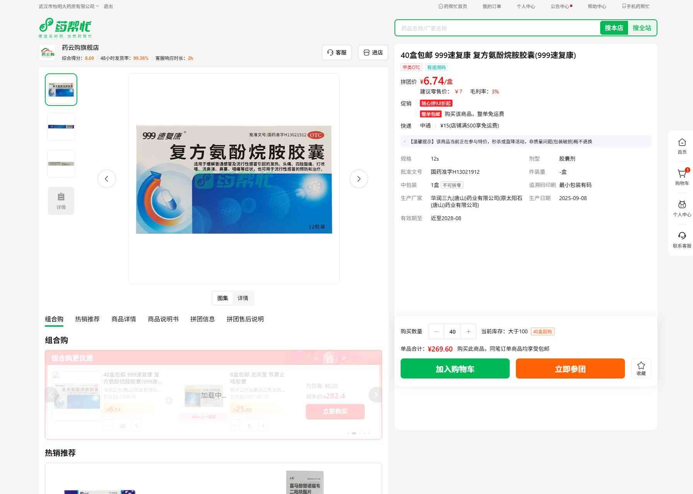Open the 拼团信息 tab
693x494 pixels.
tap(202, 319)
